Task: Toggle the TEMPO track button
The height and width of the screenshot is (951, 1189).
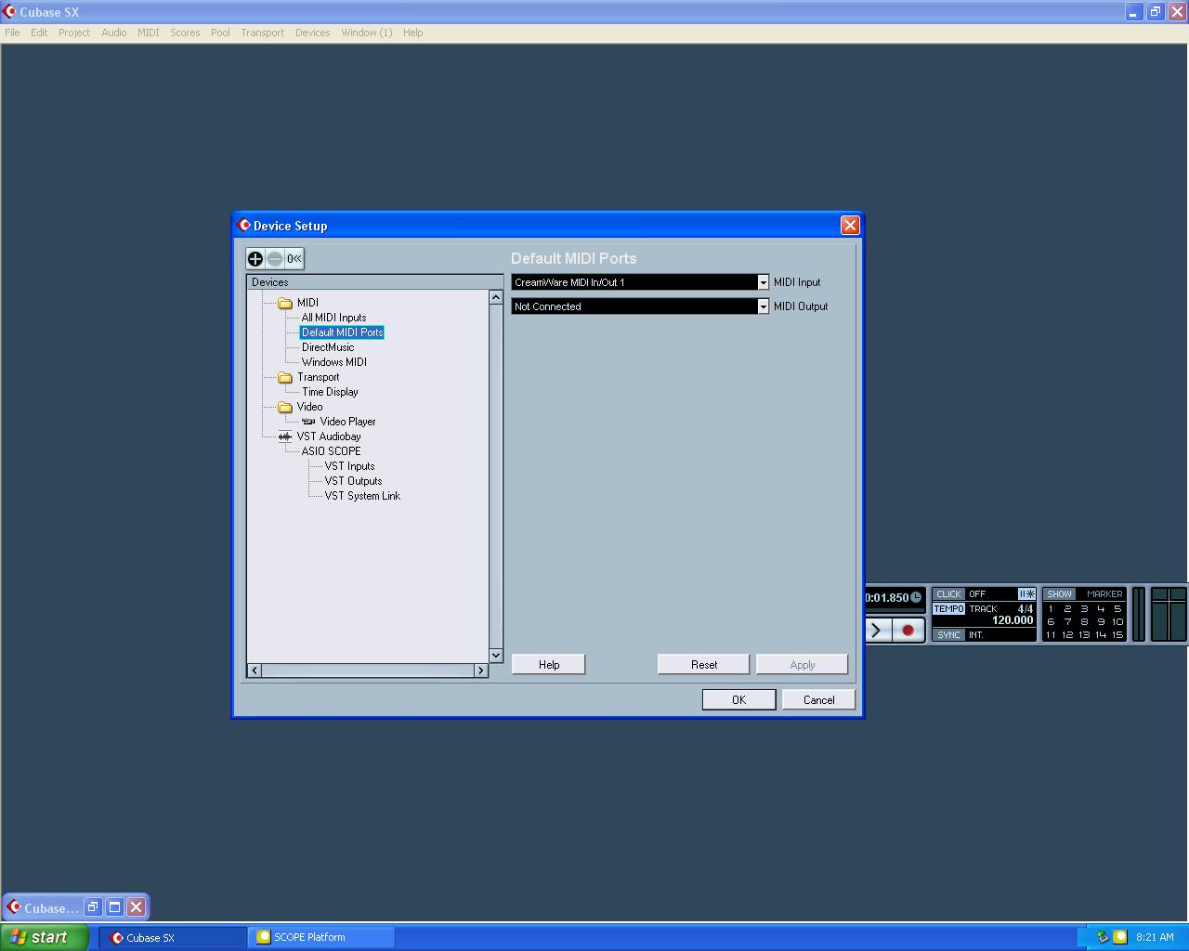Action: tap(948, 609)
